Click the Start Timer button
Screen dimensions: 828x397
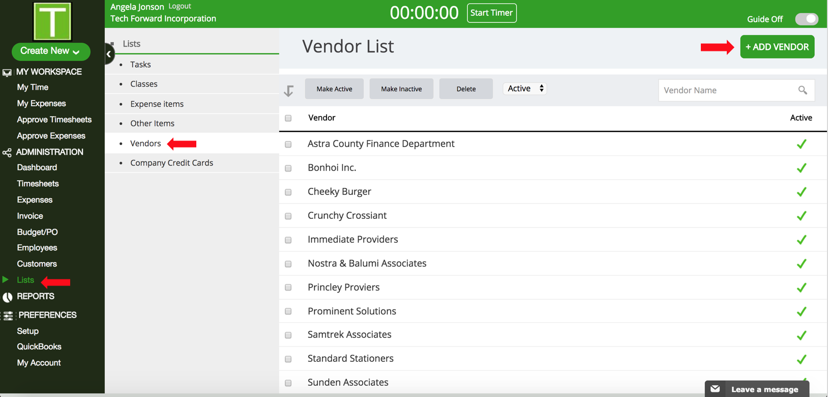tap(491, 13)
